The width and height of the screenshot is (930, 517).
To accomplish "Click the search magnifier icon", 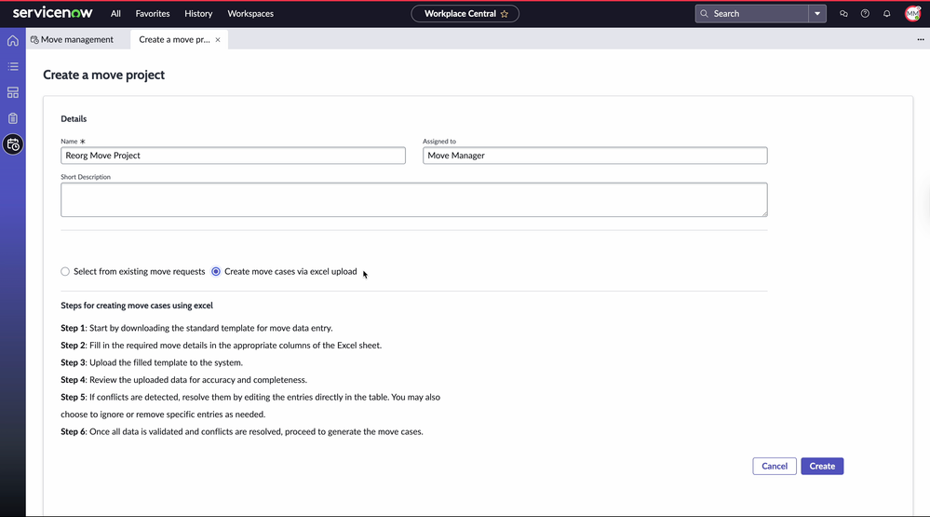I will (704, 14).
